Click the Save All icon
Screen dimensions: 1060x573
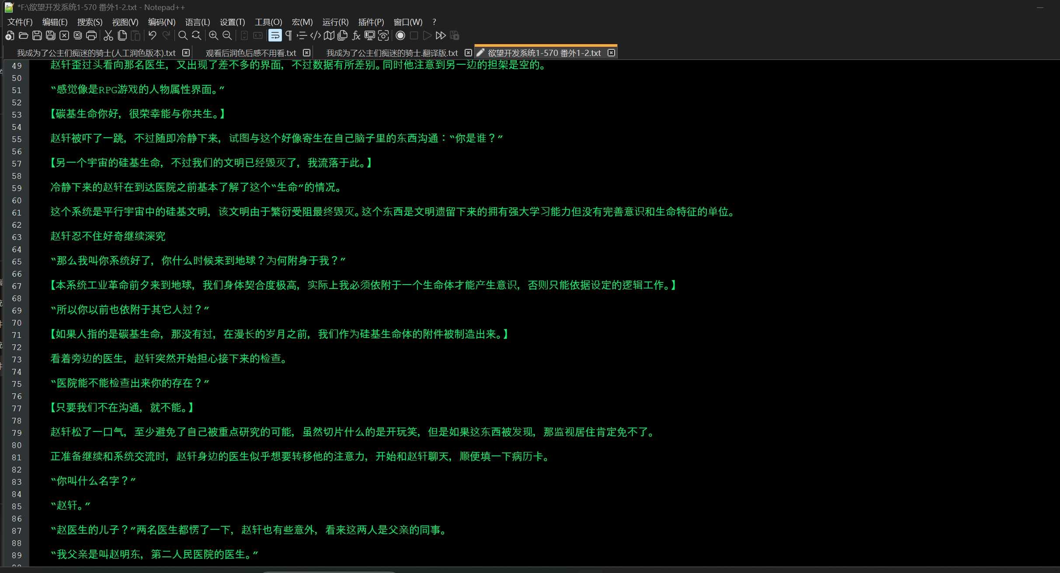51,36
